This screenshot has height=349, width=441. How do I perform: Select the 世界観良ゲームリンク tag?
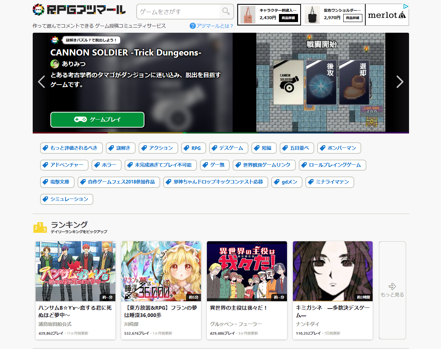[x=264, y=165]
